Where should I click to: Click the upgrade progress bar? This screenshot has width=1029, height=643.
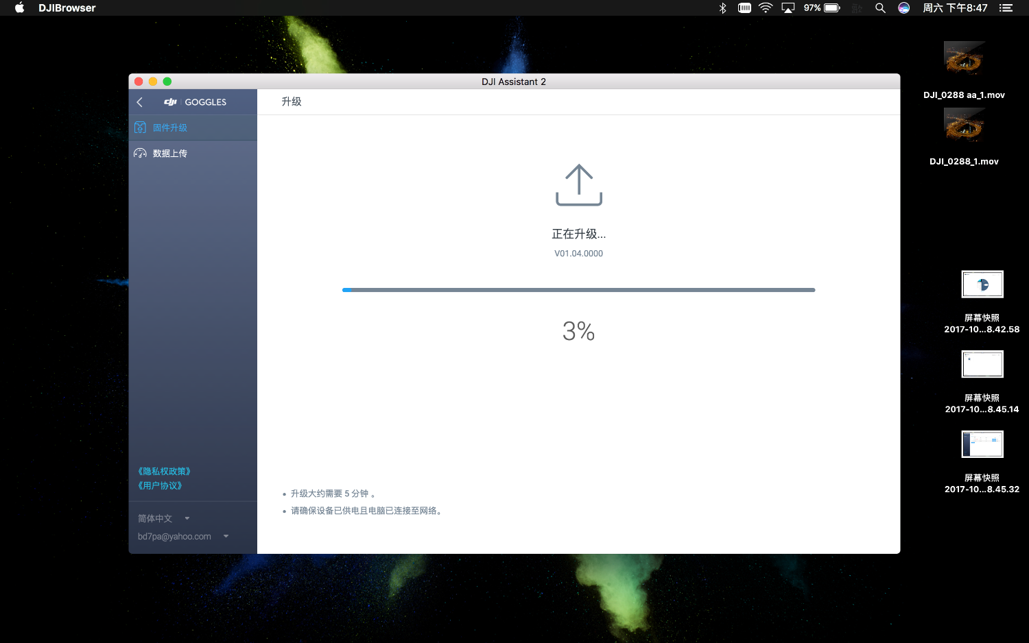[579, 290]
